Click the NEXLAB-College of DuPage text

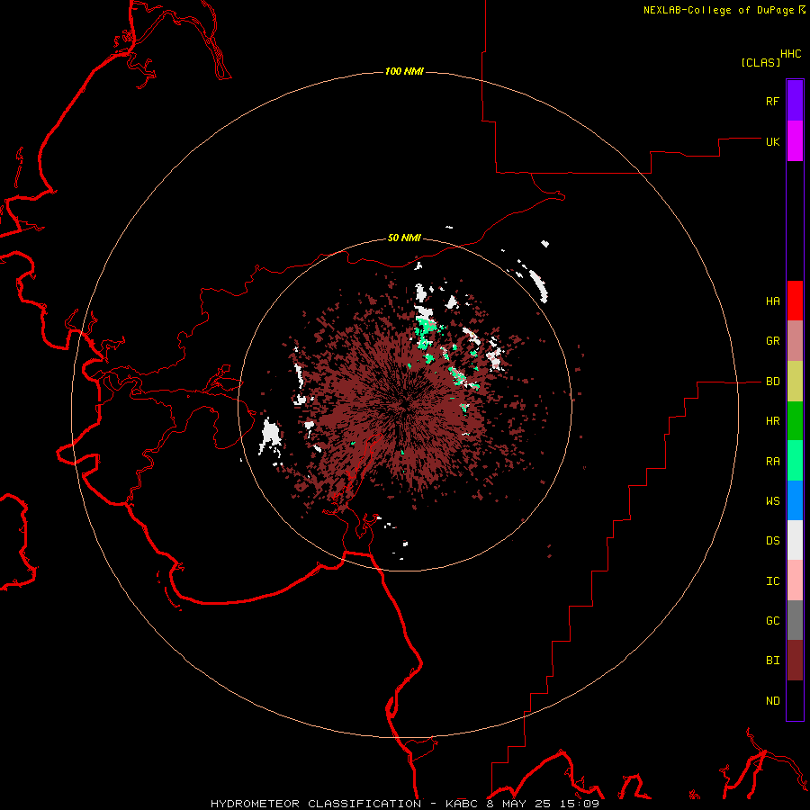coord(718,10)
